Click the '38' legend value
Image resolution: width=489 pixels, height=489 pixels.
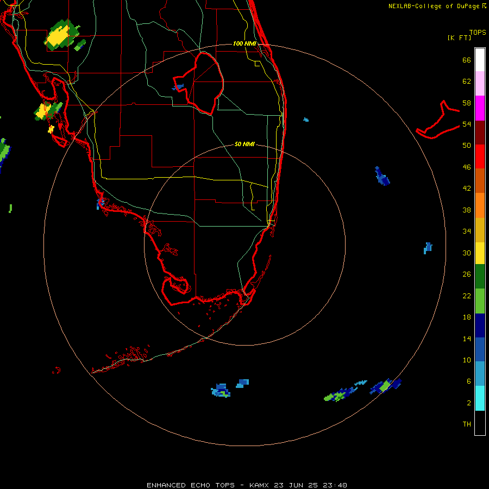pyautogui.click(x=467, y=210)
